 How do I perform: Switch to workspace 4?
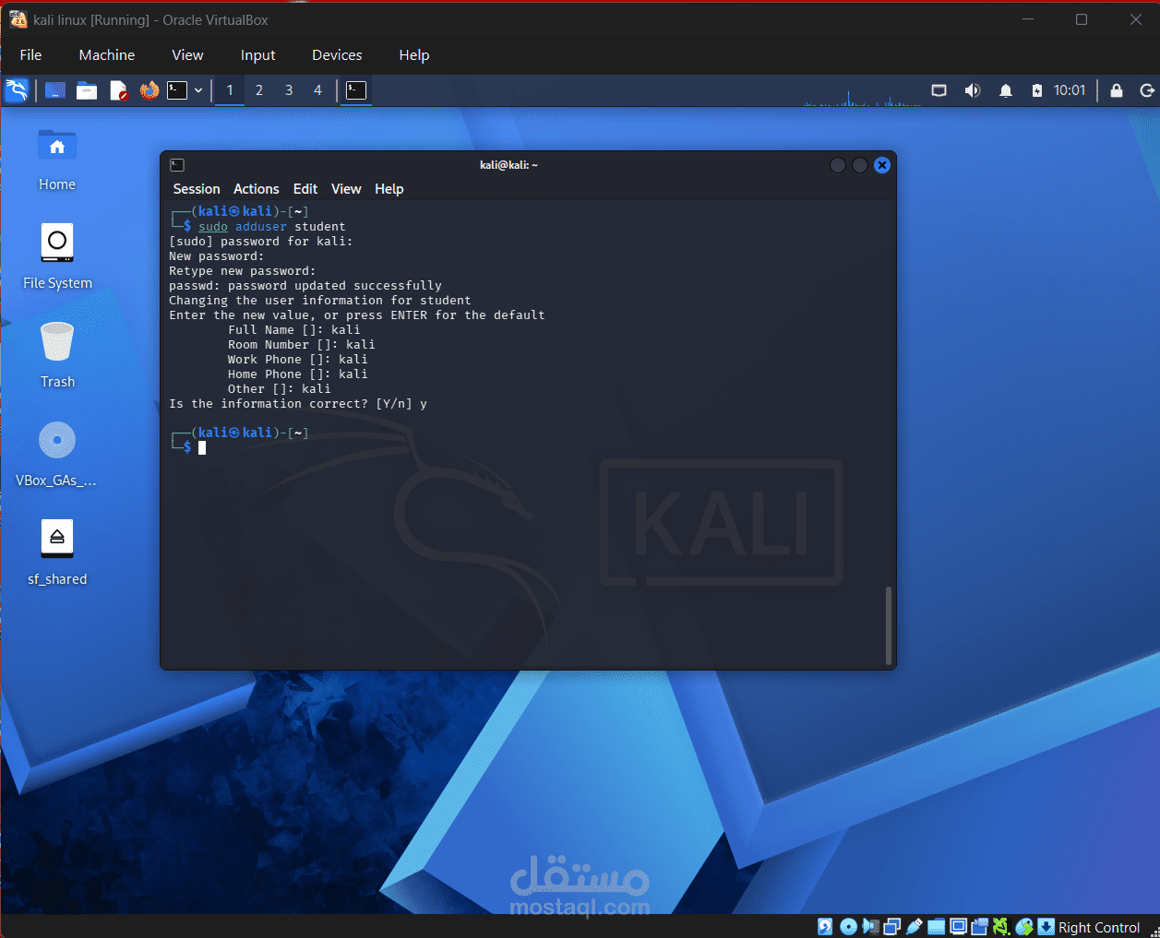point(318,90)
